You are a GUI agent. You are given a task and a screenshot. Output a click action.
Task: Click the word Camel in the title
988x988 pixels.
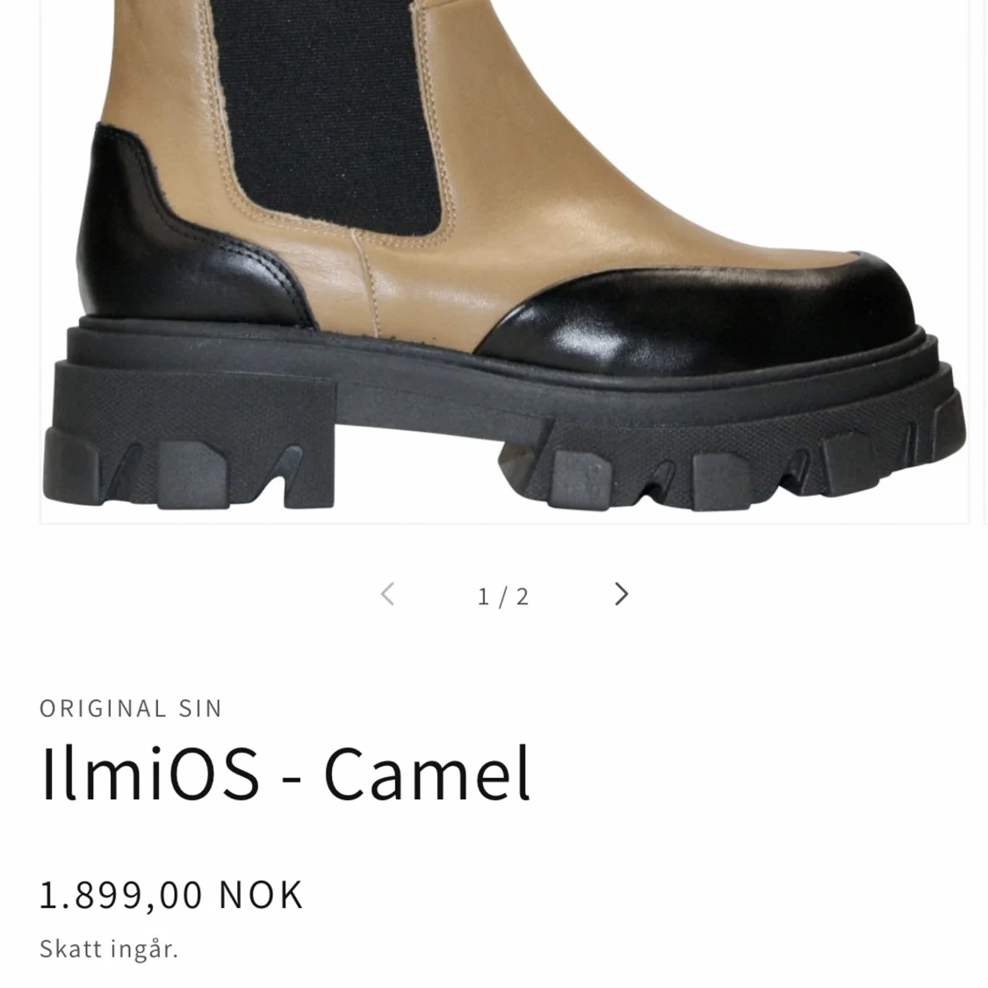(427, 773)
